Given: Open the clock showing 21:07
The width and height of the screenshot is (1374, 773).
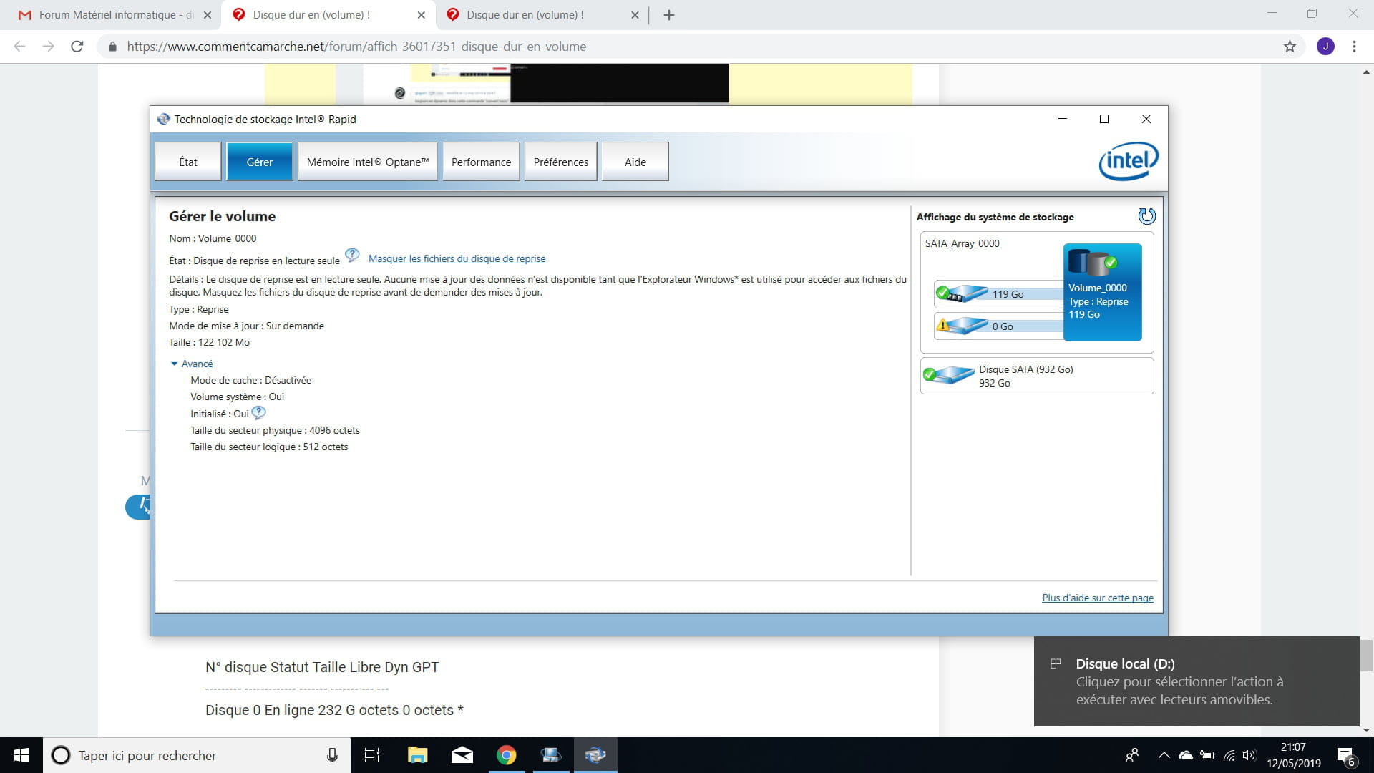Looking at the screenshot, I should coord(1293,755).
